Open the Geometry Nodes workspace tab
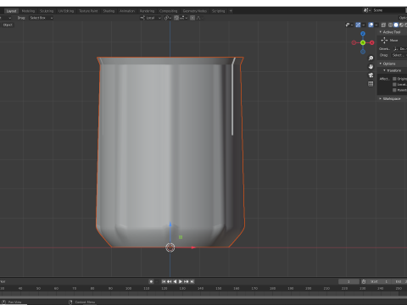 tap(195, 11)
